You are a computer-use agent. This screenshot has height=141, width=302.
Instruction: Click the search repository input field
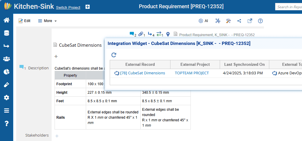289,7
